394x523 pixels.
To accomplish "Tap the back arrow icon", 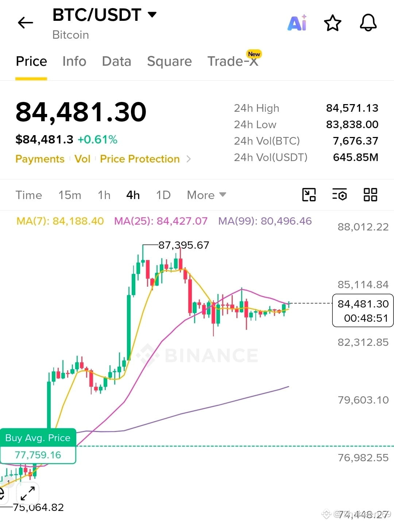I will pyautogui.click(x=25, y=23).
